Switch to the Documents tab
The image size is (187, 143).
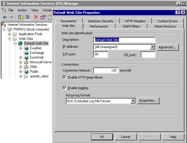click(69, 21)
